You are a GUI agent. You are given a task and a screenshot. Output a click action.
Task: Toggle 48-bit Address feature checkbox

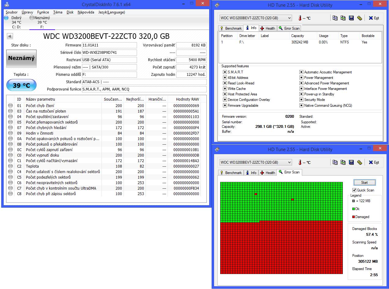[225, 78]
